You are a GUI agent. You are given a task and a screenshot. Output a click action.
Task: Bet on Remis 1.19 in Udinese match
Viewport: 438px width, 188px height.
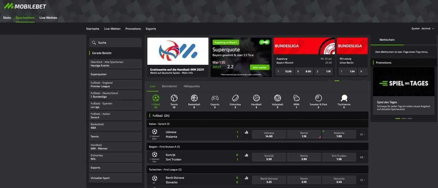click(304, 134)
